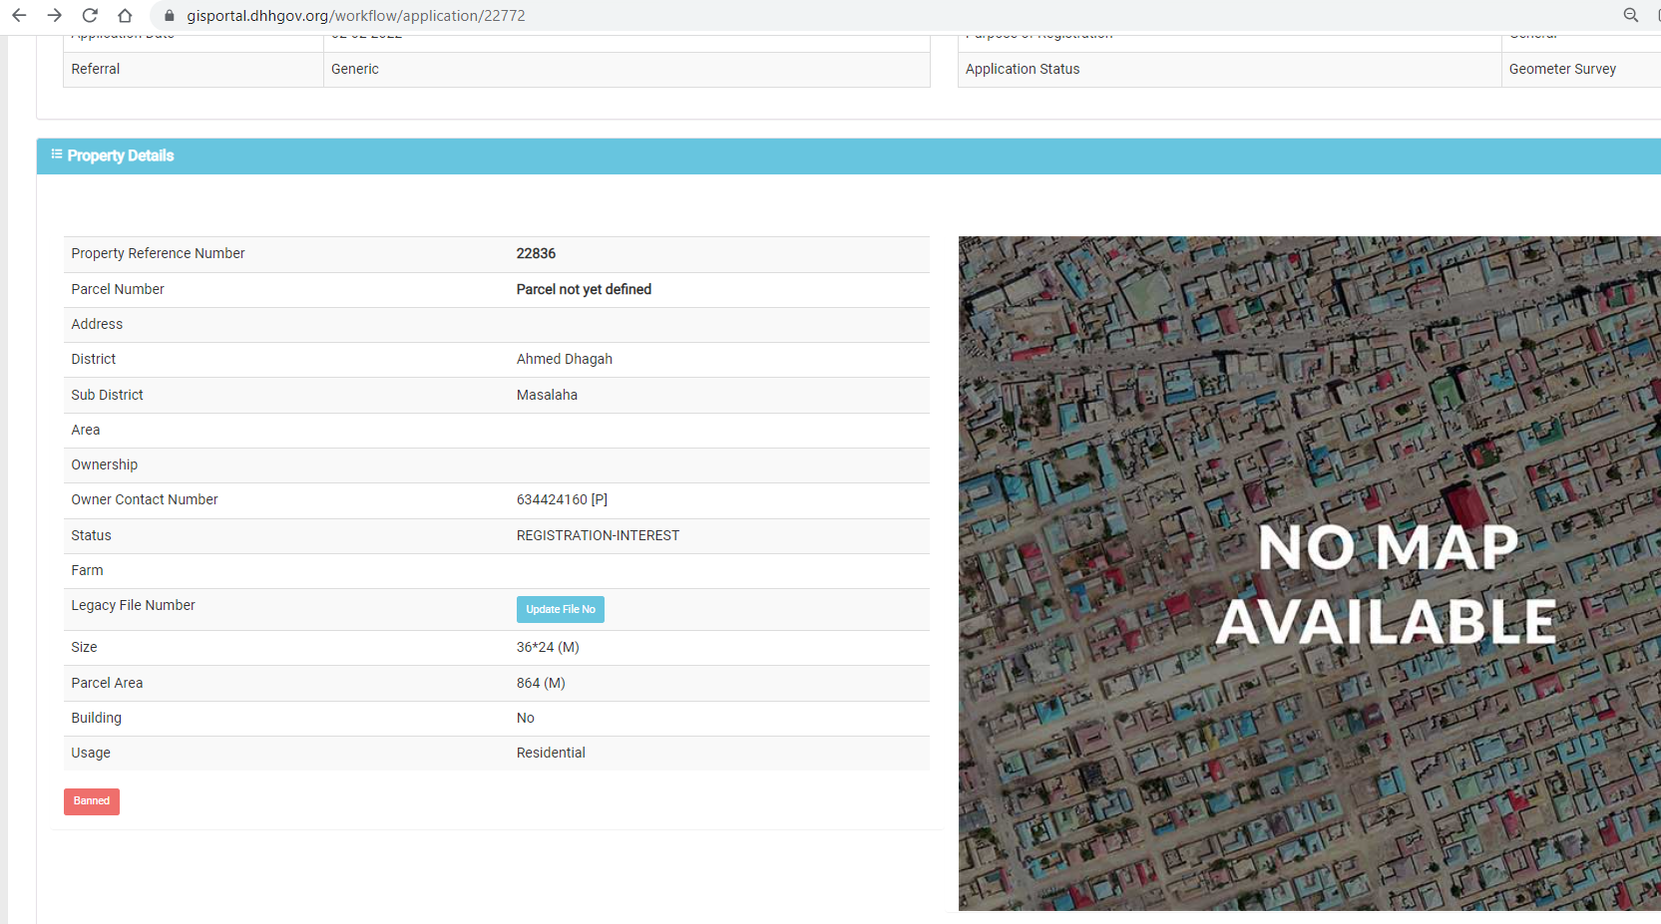
Task: Click the Address row label
Action: pyautogui.click(x=97, y=324)
